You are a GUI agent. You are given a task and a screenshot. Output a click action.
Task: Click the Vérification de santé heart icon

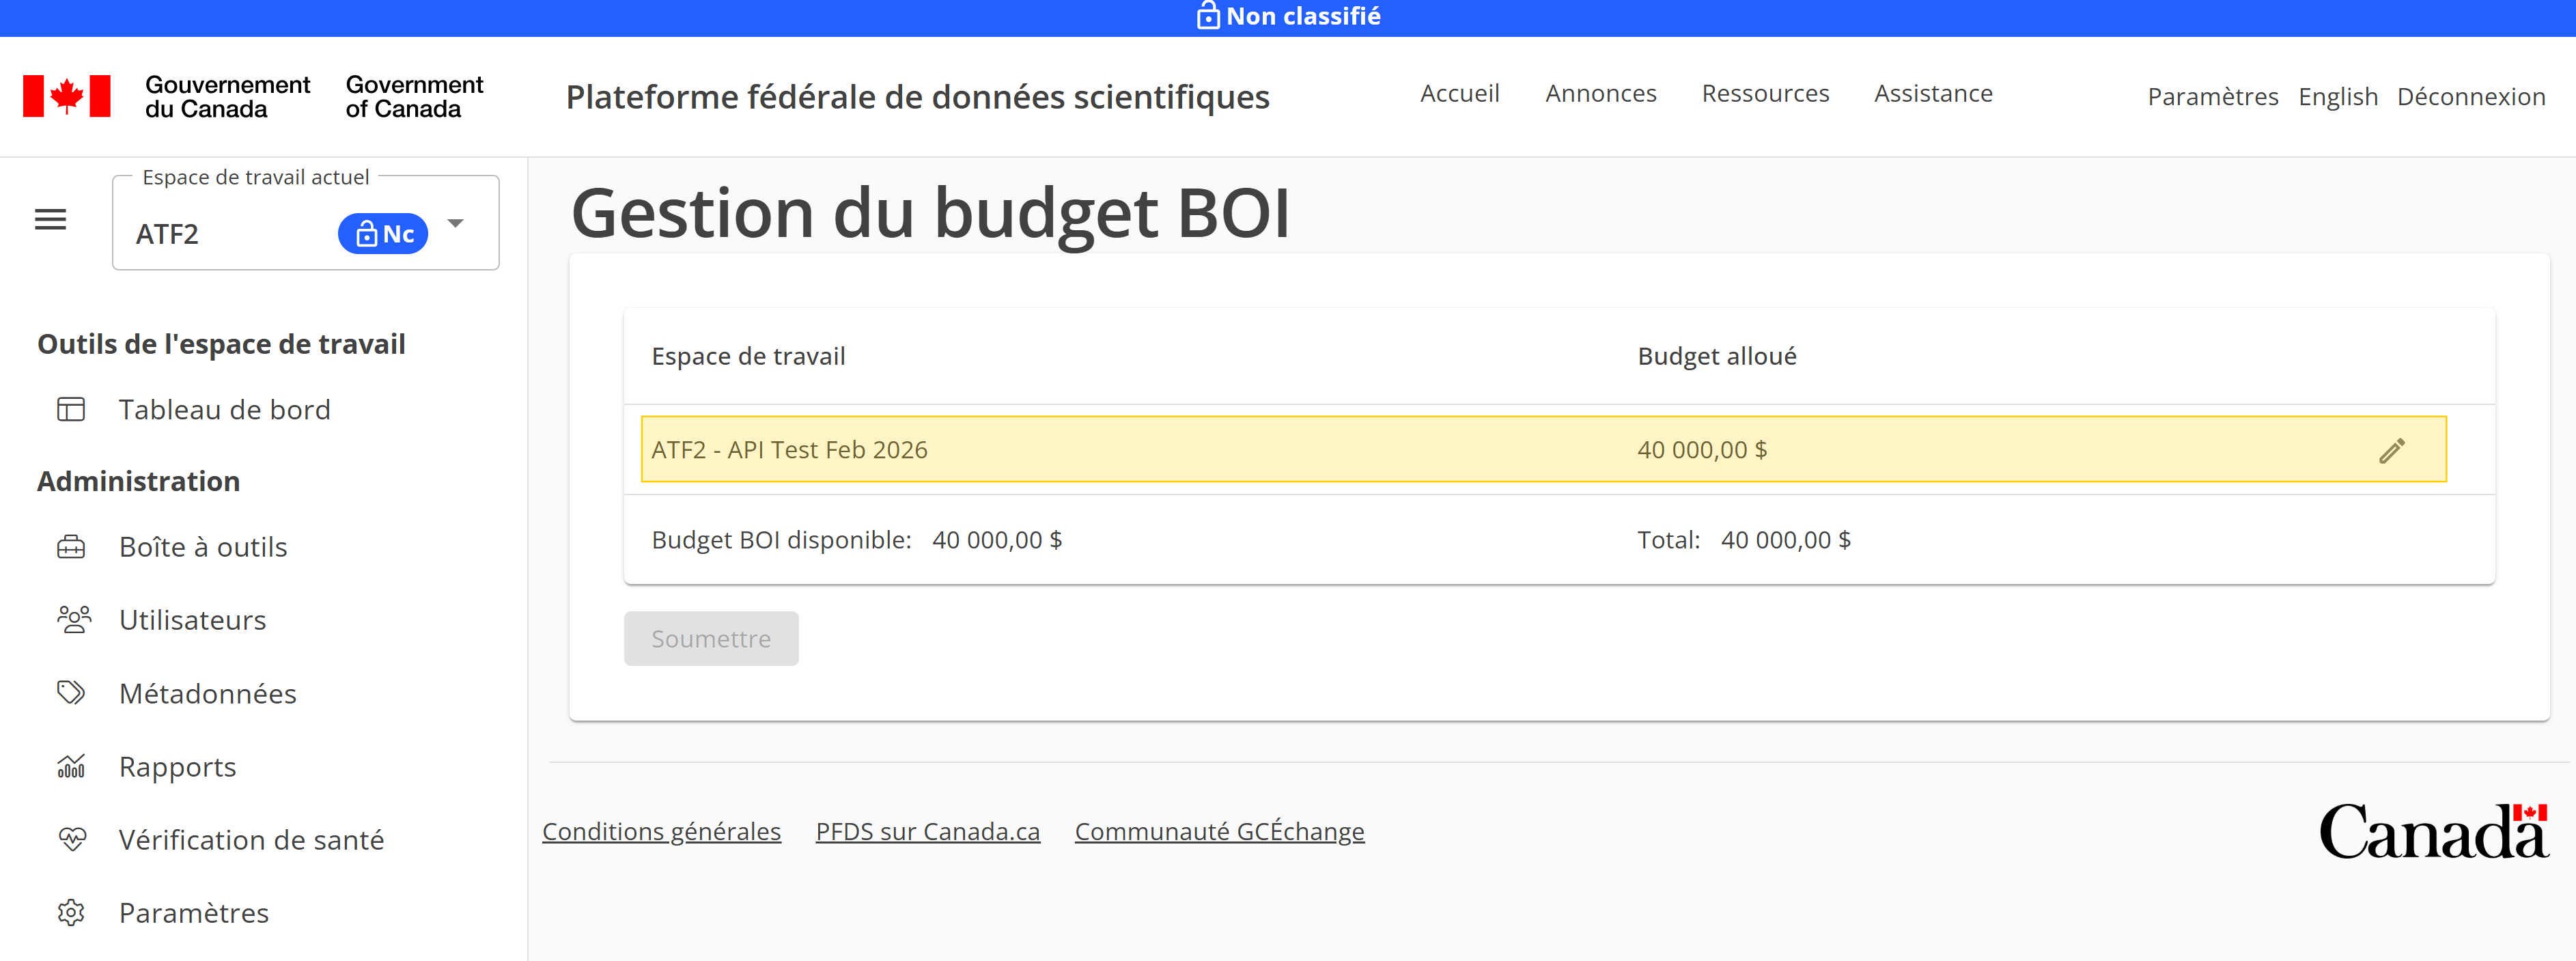(71, 839)
